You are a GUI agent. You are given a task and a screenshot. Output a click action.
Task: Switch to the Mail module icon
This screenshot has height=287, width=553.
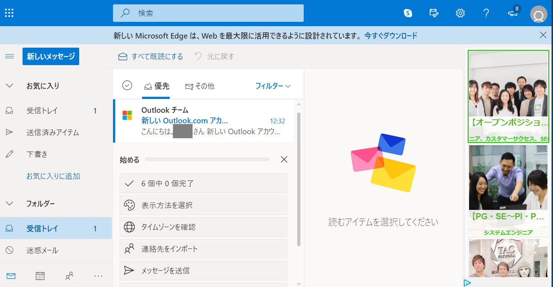(11, 276)
